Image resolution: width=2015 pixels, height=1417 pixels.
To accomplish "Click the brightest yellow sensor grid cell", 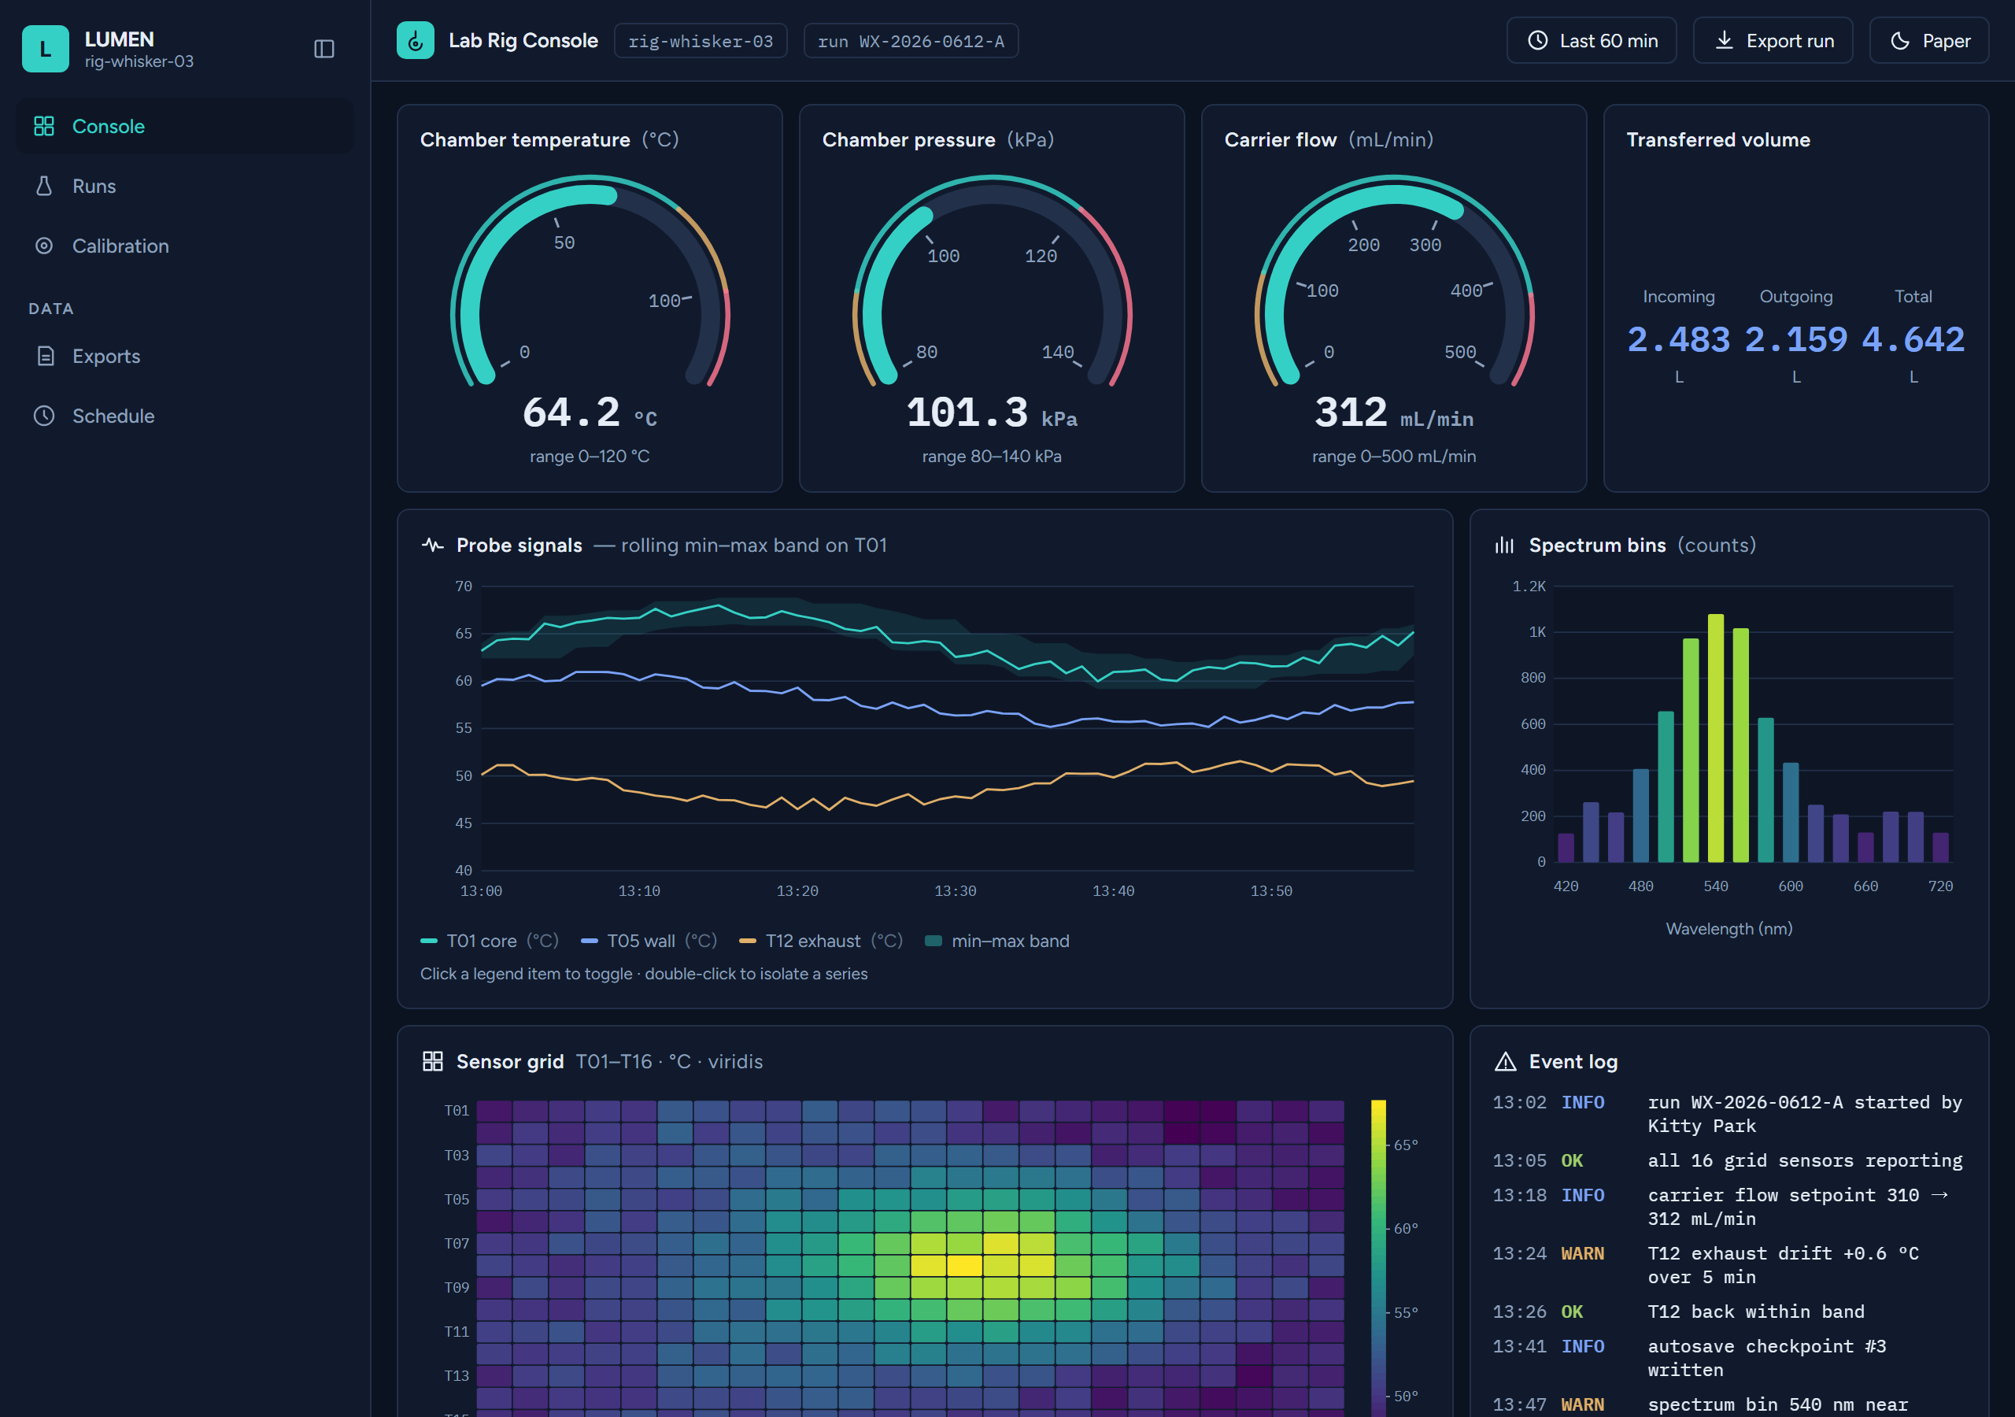I will click(964, 1265).
